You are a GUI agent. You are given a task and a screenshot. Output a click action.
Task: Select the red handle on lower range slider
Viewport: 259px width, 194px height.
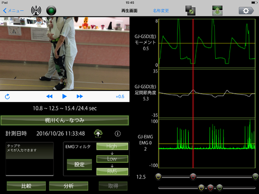point(210,188)
